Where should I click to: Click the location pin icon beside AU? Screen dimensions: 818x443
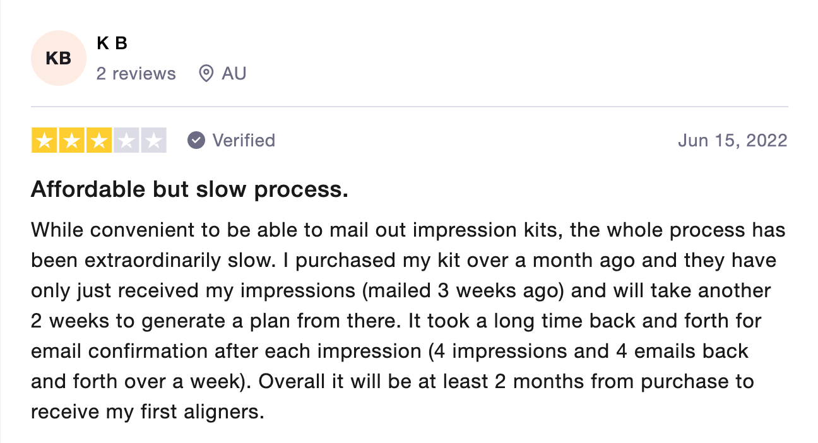tap(206, 74)
